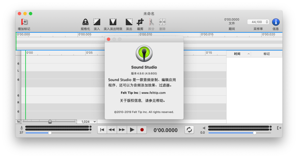Click the 未命名 window title
Image resolution: width=298 pixels, height=158 pixels.
149,14
